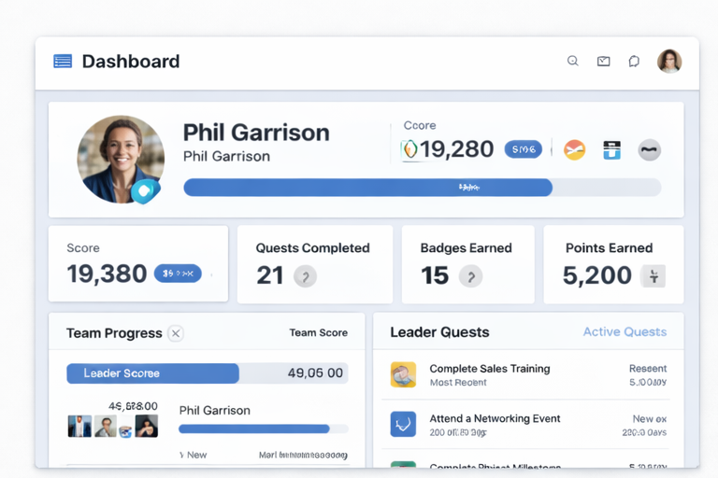Image resolution: width=718 pixels, height=478 pixels.
Task: Click the Points Earned card title
Action: coord(609,248)
